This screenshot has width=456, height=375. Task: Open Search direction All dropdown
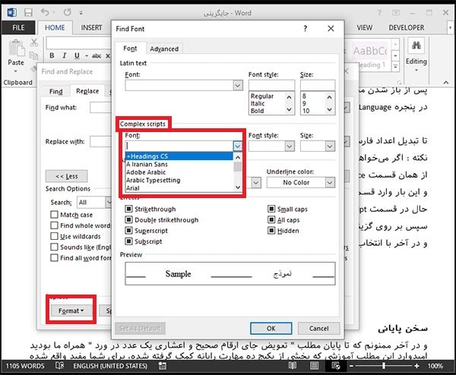pyautogui.click(x=109, y=202)
